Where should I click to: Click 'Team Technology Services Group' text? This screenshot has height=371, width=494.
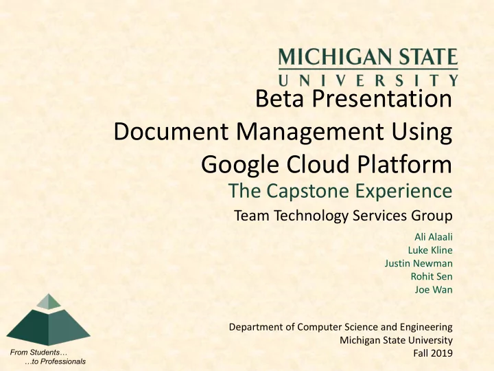coord(343,216)
